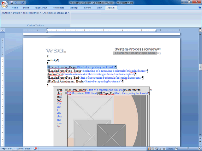This screenshot has height=151, width=202.
Task: Click the Check Syntax button
Action: pyautogui.click(x=49, y=13)
